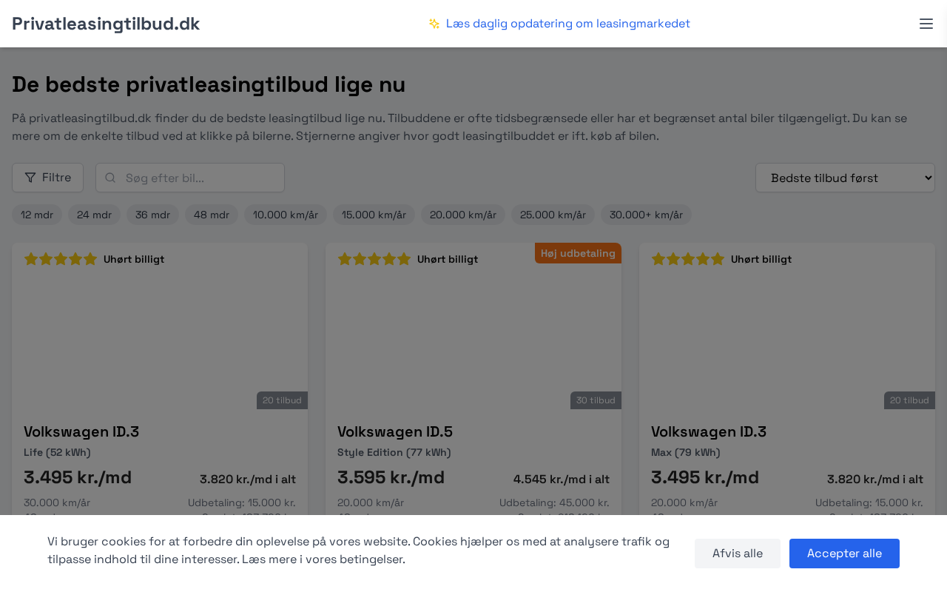The image size is (947, 592).
Task: Click the '30 tilbud' badge on the ID.5 card
Action: [x=596, y=400]
